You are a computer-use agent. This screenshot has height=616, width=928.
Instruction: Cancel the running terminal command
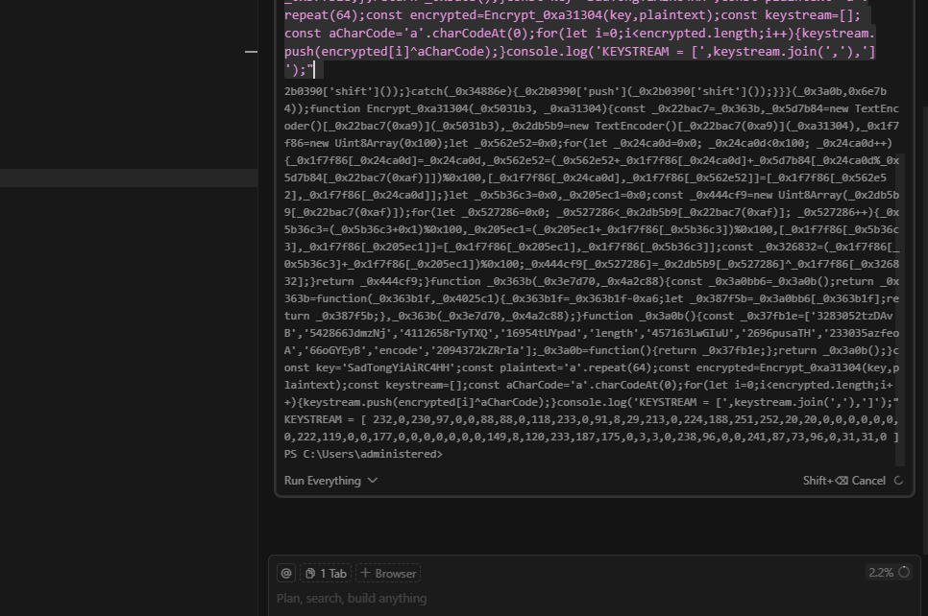click(x=867, y=481)
